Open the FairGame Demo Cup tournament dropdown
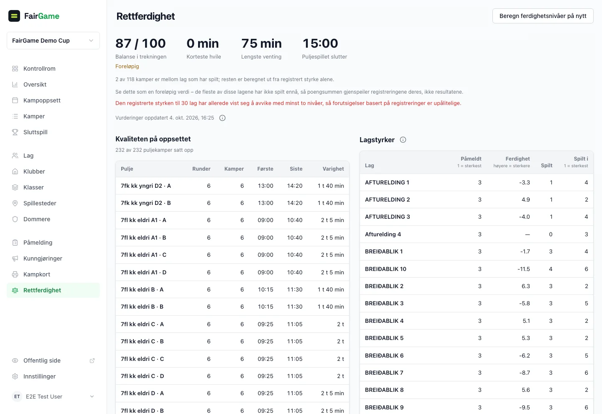 (x=53, y=41)
